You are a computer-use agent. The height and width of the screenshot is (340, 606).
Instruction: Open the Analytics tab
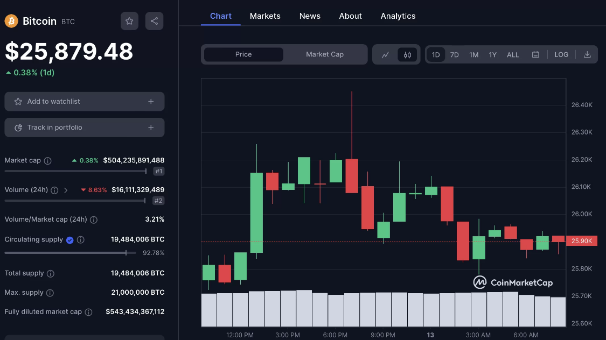(398, 16)
